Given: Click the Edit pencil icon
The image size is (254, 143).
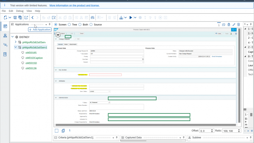Looking at the screenshot, I should pos(234,25).
